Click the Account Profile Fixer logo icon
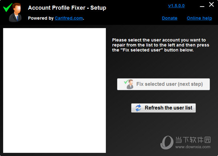Image resolution: width=218 pixels, height=156 pixels. coord(13,12)
